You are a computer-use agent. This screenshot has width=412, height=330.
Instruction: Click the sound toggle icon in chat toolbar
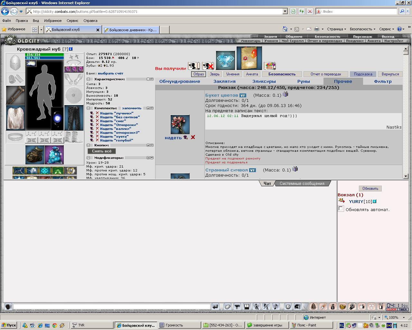[276, 307]
